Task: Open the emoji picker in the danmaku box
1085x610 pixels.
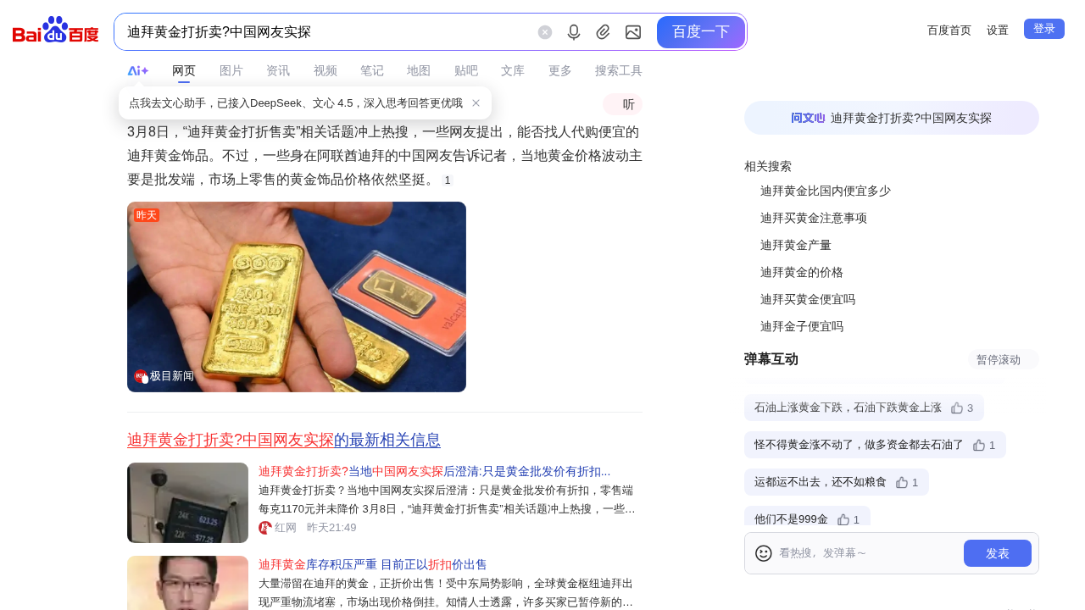Action: 764,553
